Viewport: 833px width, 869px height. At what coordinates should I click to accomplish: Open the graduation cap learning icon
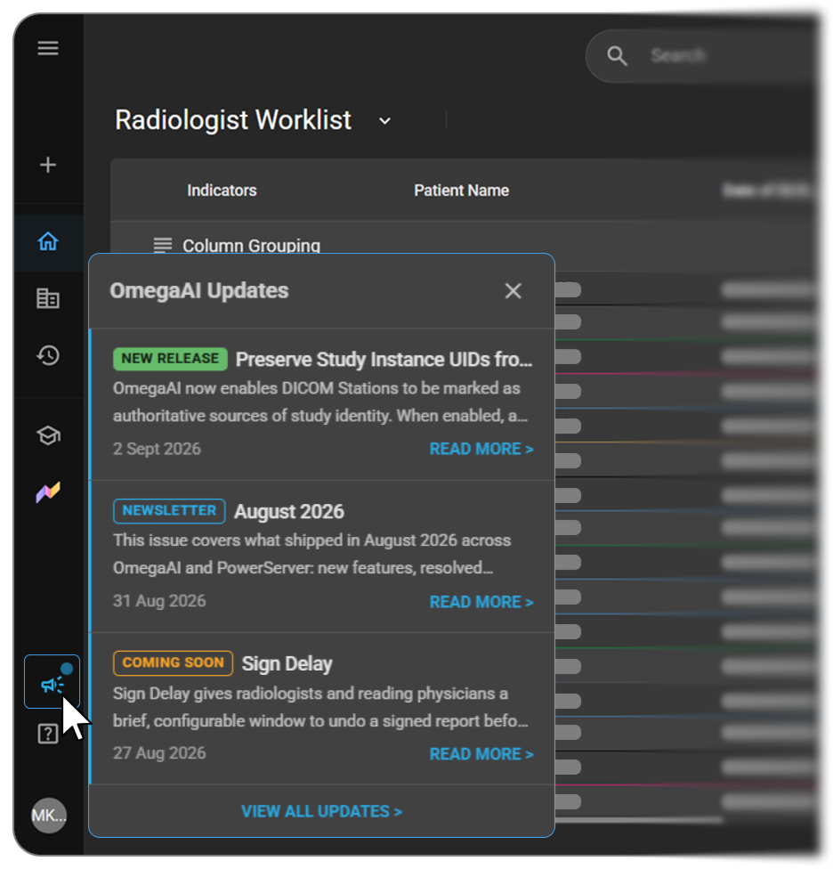48,435
